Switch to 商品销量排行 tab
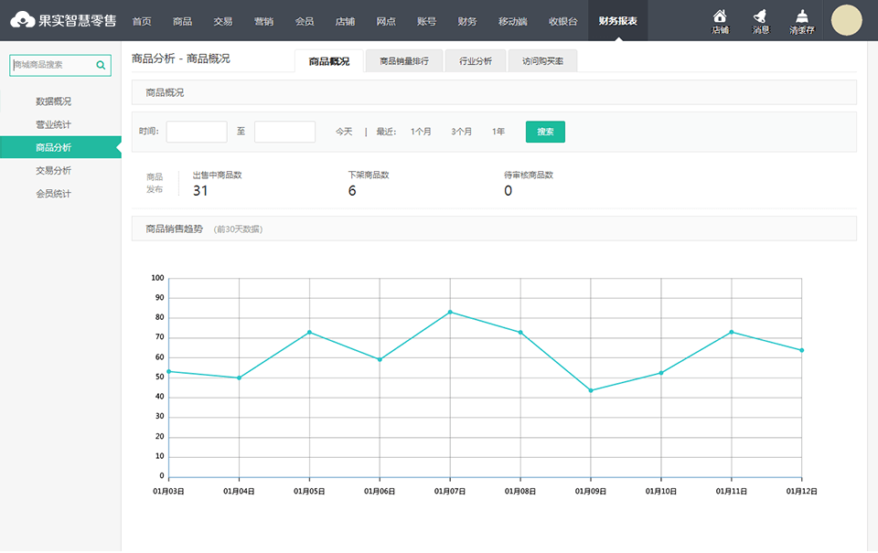The image size is (878, 553). click(404, 61)
